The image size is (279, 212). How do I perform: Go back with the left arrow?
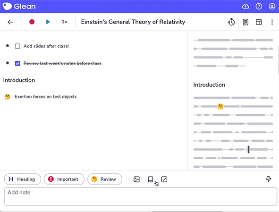coord(10,22)
